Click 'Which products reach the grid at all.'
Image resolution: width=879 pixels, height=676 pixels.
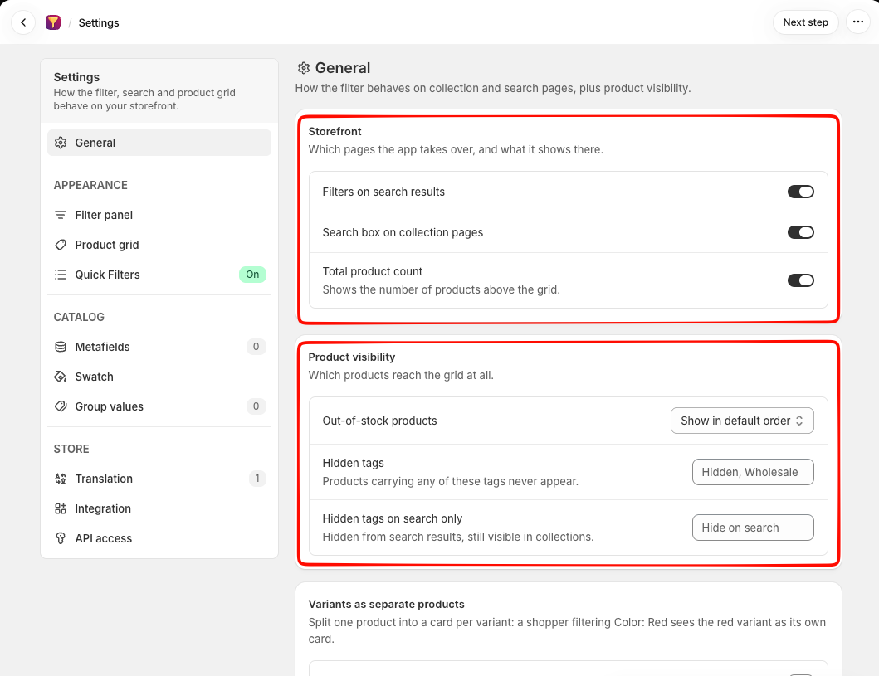401,375
